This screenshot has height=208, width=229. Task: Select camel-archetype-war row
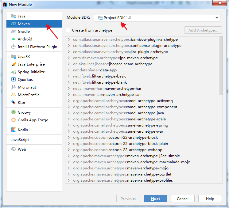click(x=142, y=131)
